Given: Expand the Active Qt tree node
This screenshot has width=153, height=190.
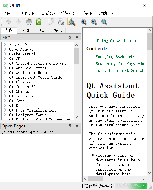Looking at the screenshot, I should coord(5,44).
